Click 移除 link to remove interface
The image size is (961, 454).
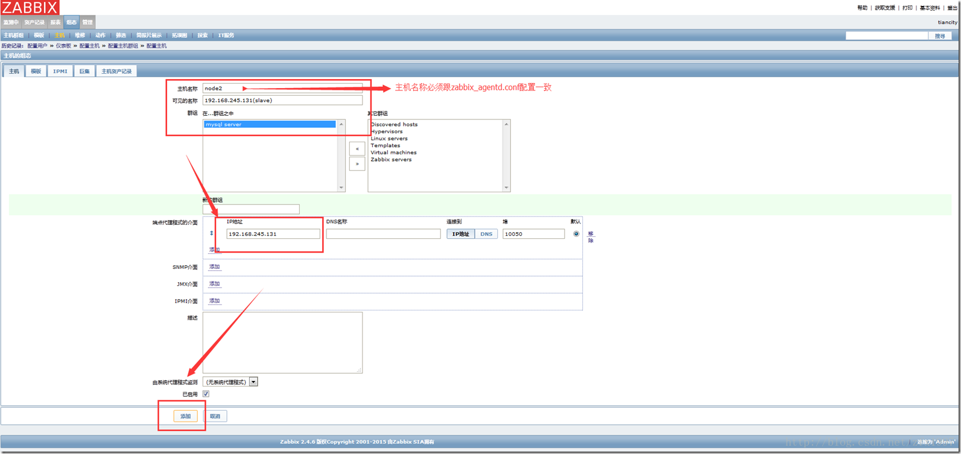pos(591,237)
